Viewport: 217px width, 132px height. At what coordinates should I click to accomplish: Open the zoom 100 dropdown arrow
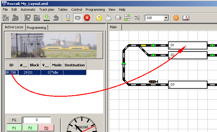166,18
